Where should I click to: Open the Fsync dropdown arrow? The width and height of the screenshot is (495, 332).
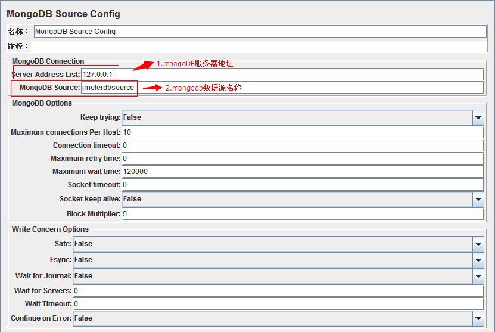coord(478,260)
